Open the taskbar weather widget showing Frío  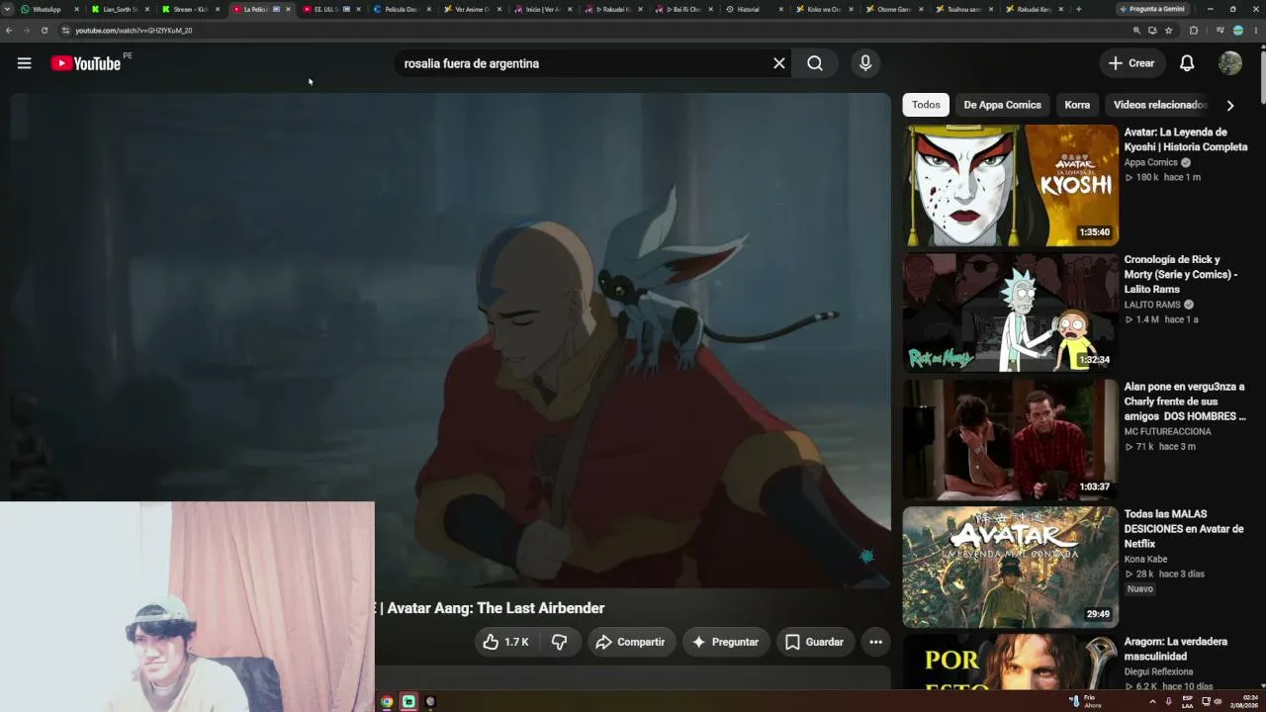coord(1085,701)
